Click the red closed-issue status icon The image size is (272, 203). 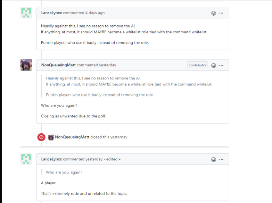41,137
